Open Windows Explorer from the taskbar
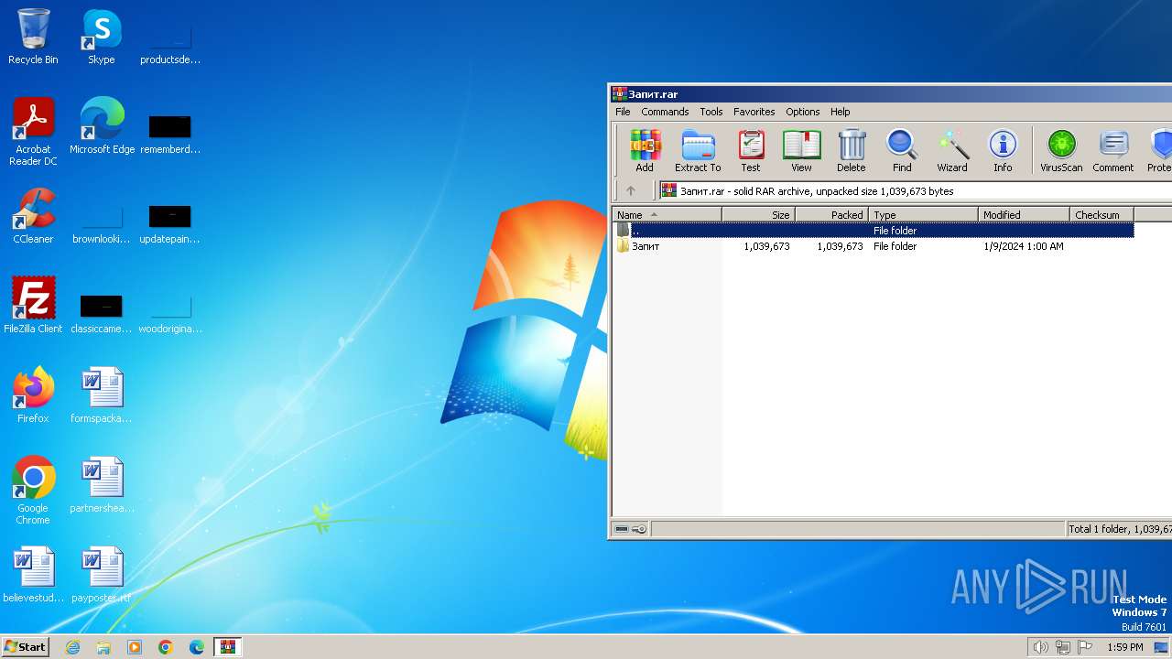 point(103,647)
